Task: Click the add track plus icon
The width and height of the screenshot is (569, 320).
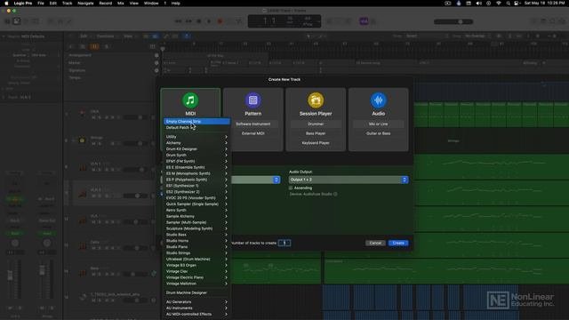Action: (x=71, y=46)
